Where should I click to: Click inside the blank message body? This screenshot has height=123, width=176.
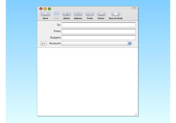click(x=87, y=80)
